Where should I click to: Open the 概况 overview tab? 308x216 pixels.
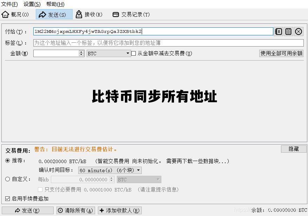(15, 14)
